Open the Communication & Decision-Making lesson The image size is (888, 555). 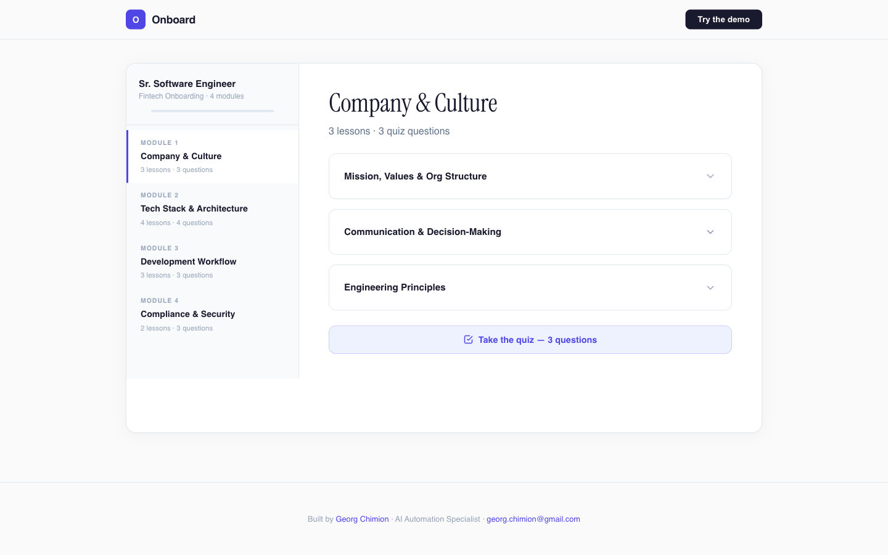(x=530, y=232)
